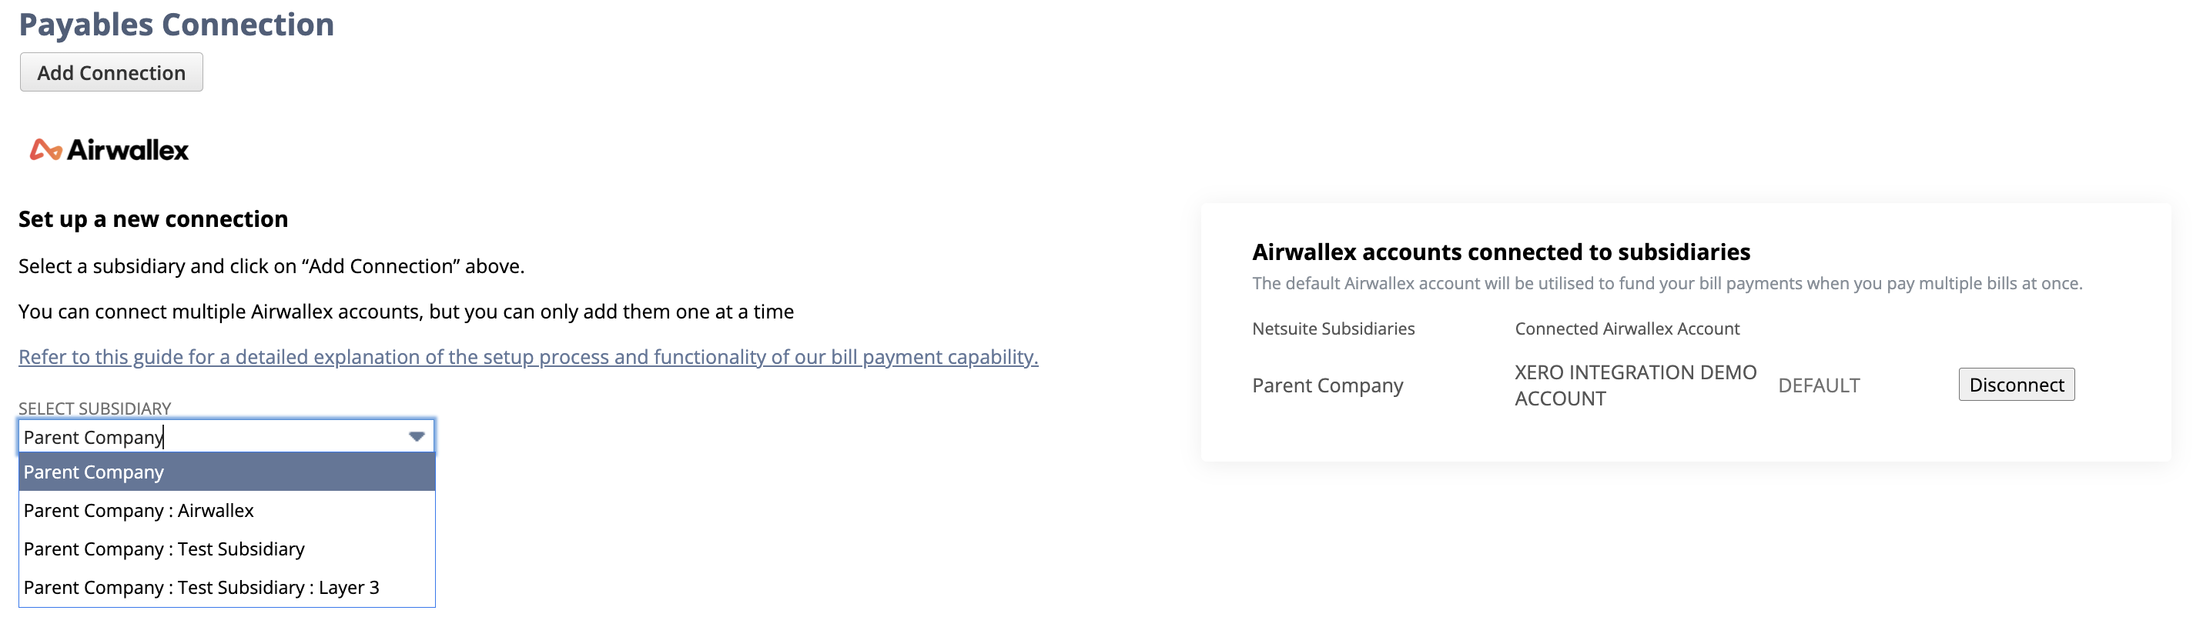Click Parent Company in connected subsidiaries table
The image size is (2193, 637).
click(1328, 385)
